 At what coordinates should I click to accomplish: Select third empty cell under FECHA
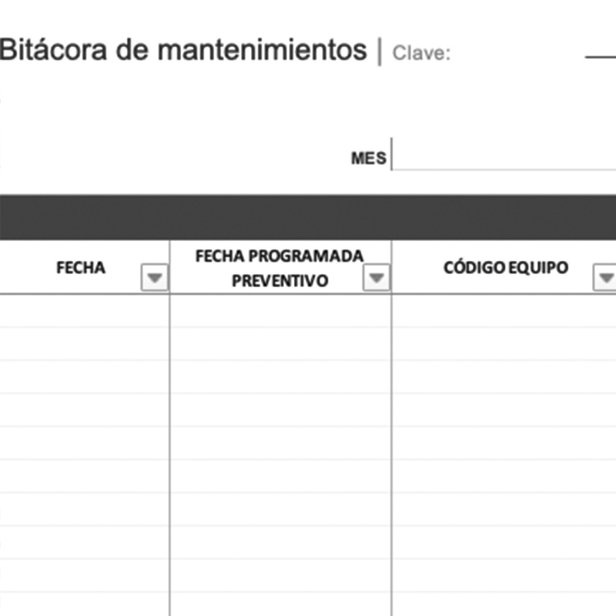click(x=83, y=377)
